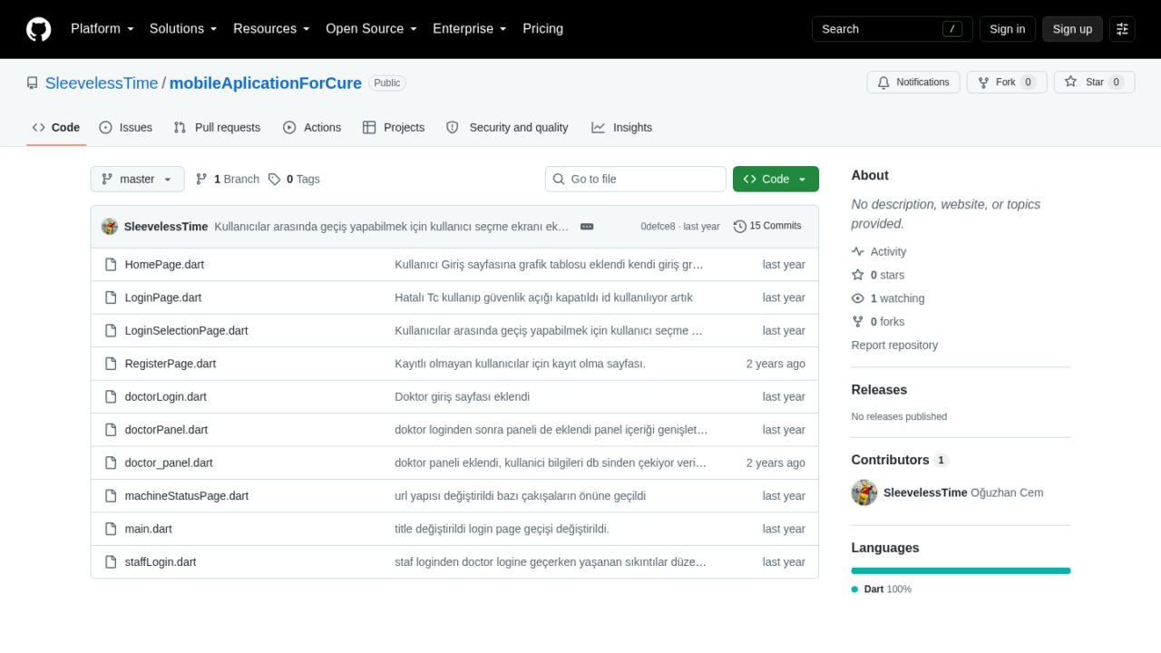Viewport: 1161px width, 653px height.
Task: Expand the Resources menu
Action: (271, 29)
